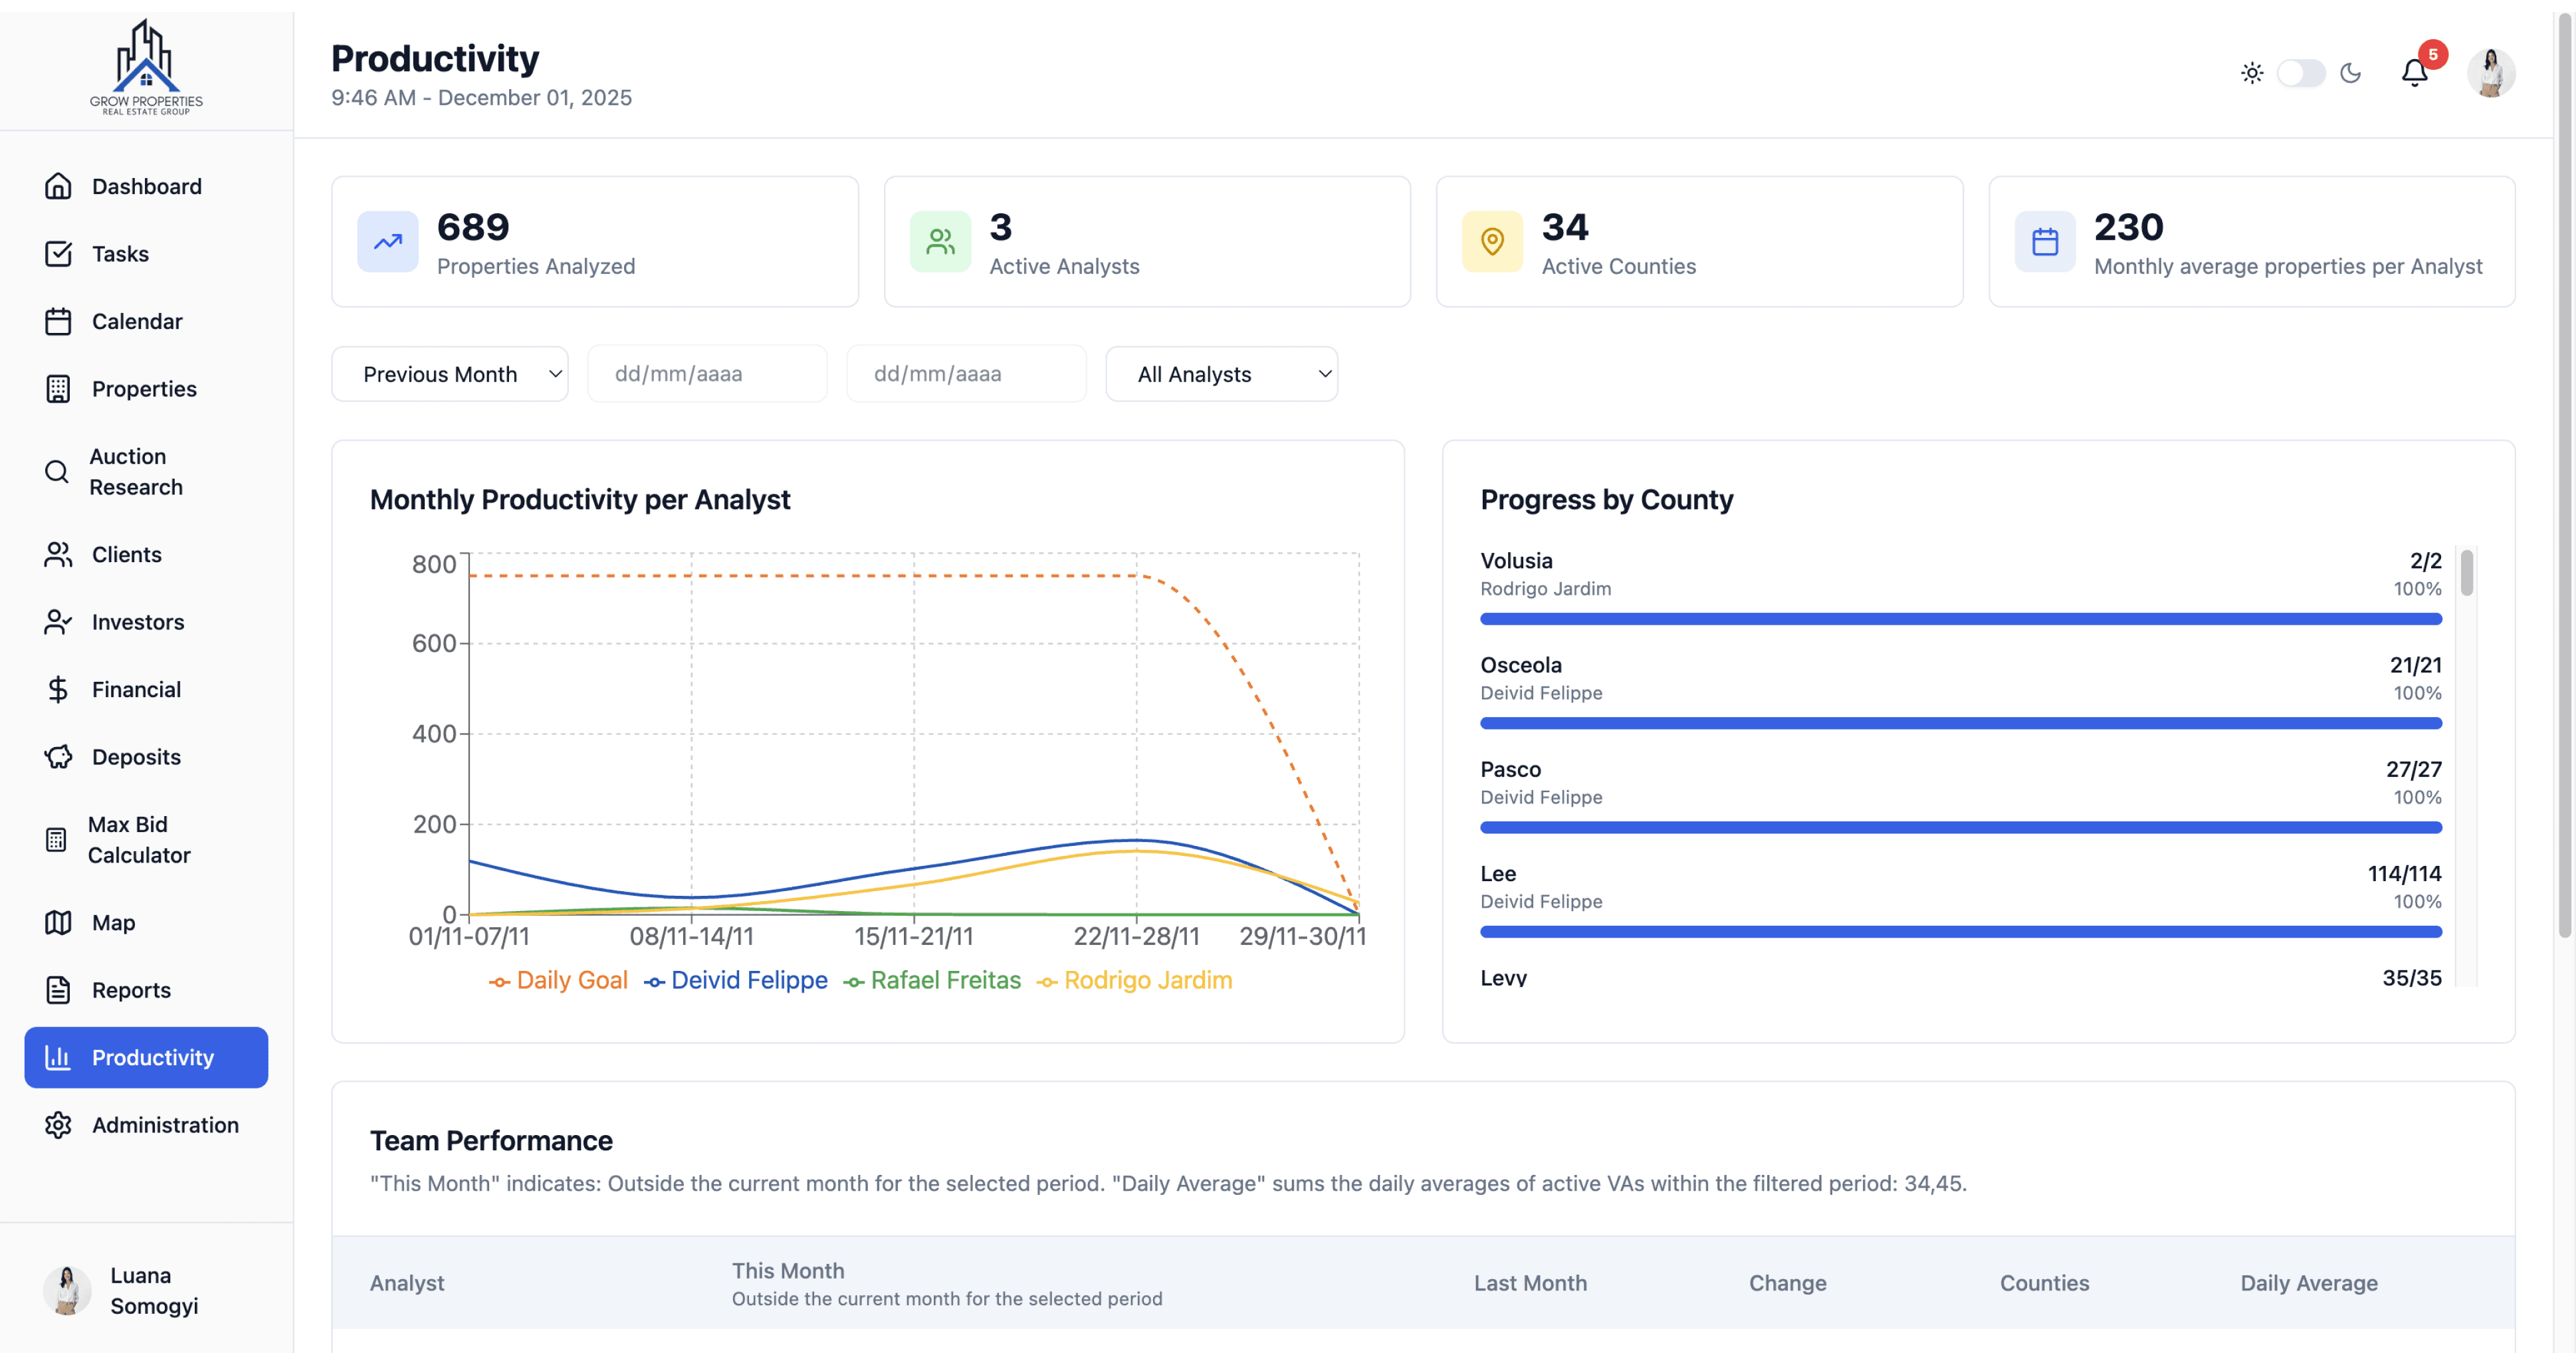Click the Active Counties map pin icon
The width and height of the screenshot is (2576, 1353).
pos(1492,242)
